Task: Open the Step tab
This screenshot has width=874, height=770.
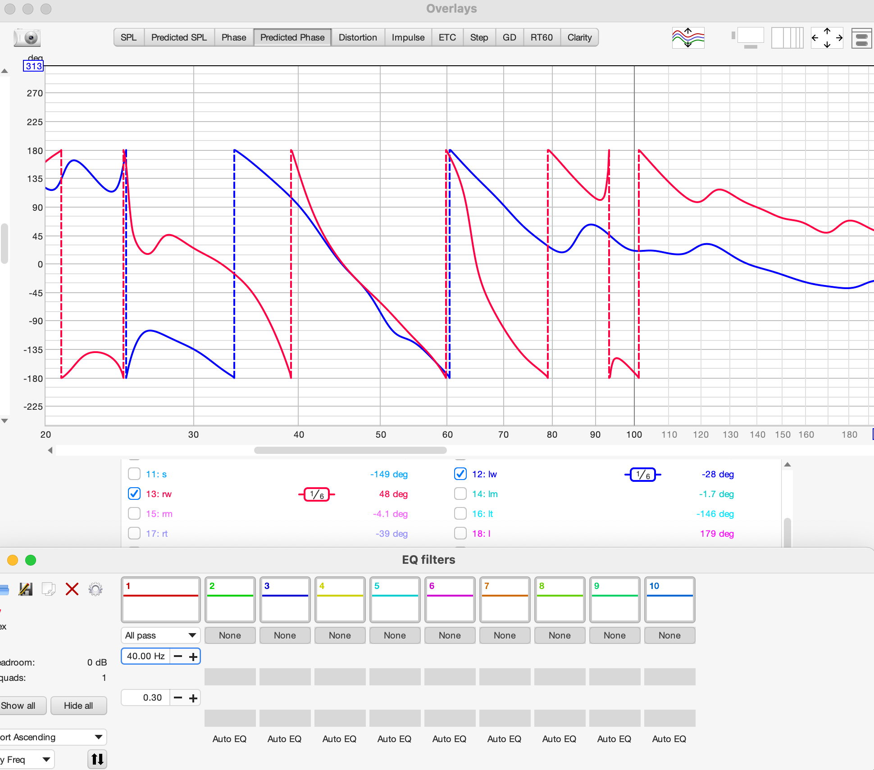Action: 479,37
